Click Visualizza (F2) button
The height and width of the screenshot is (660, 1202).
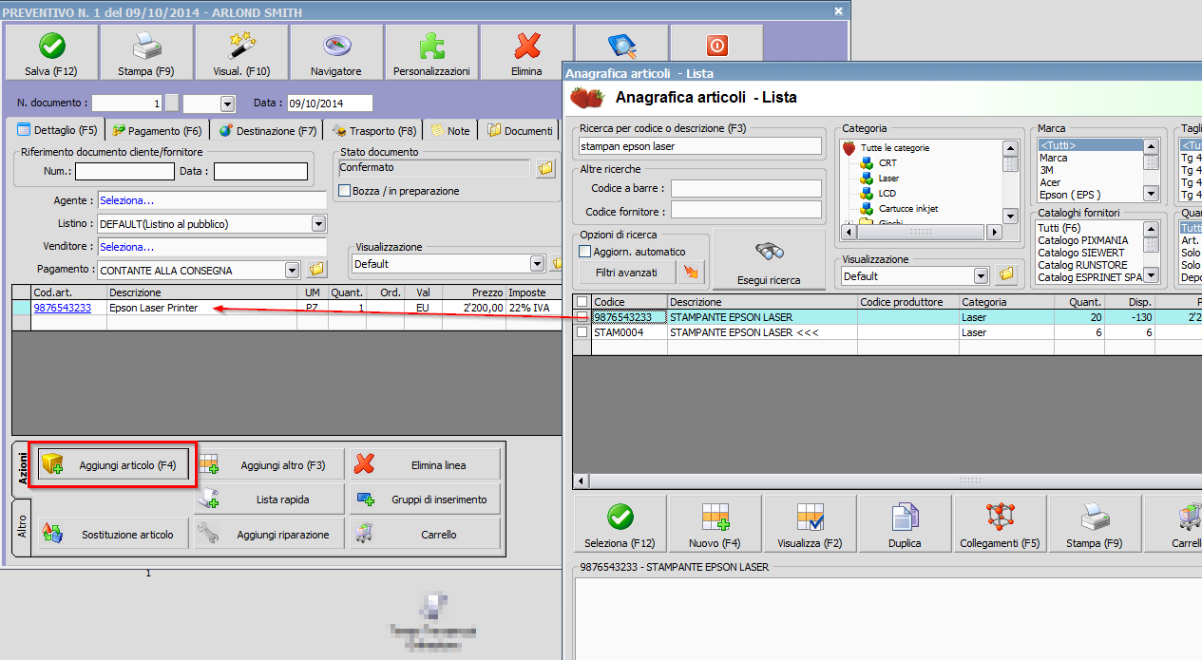click(x=810, y=525)
